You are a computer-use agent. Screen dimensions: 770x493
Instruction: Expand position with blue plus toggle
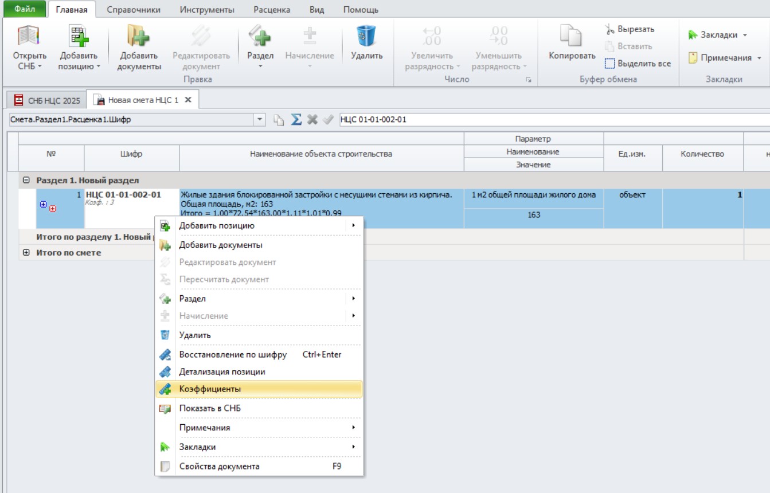43,204
